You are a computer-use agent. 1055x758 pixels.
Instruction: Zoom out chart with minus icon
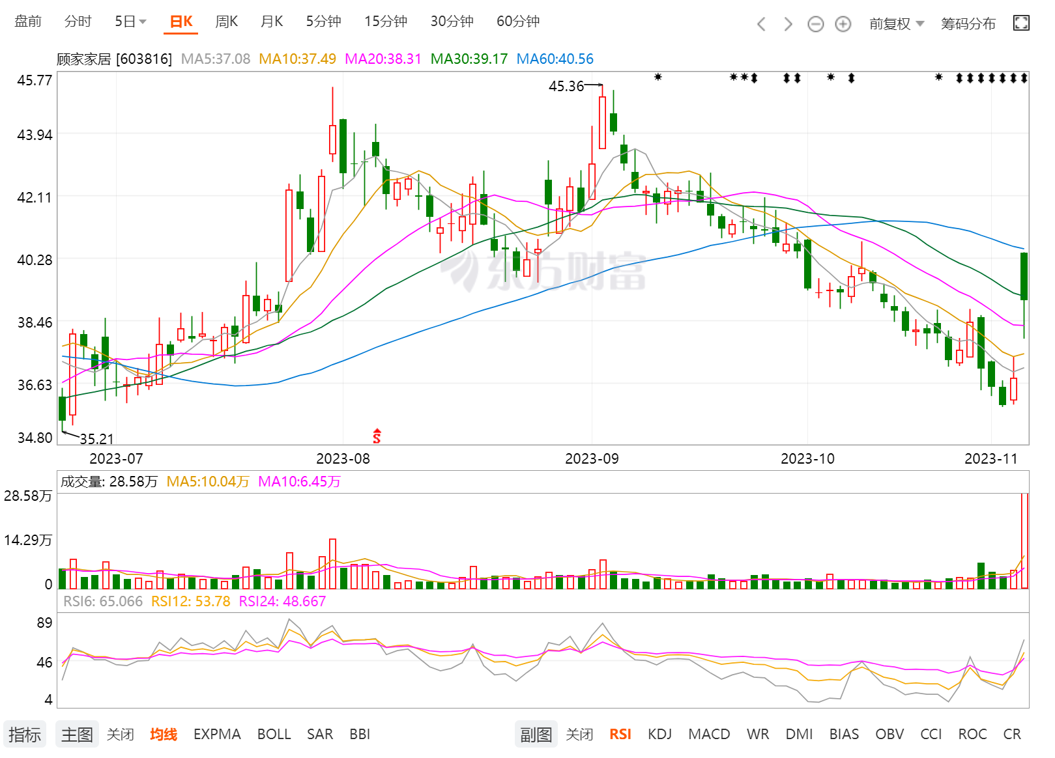pos(815,24)
